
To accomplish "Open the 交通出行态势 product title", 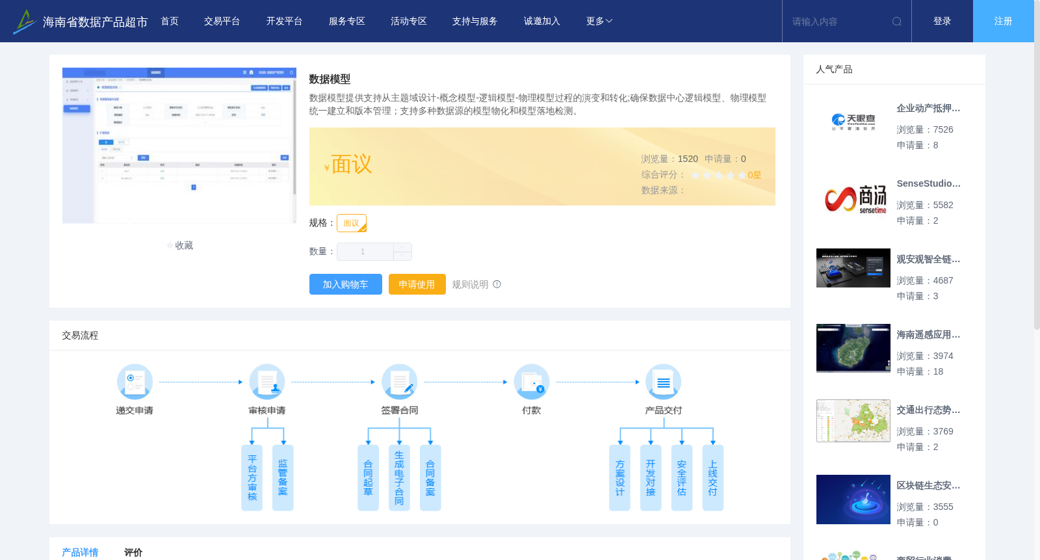I will tap(928, 410).
